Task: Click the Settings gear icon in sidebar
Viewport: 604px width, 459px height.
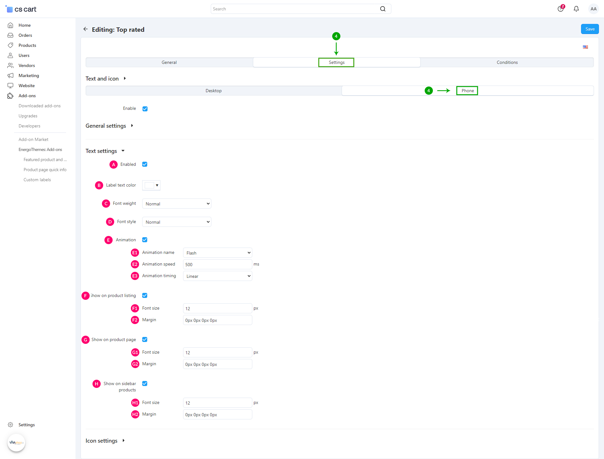Action: [x=10, y=425]
